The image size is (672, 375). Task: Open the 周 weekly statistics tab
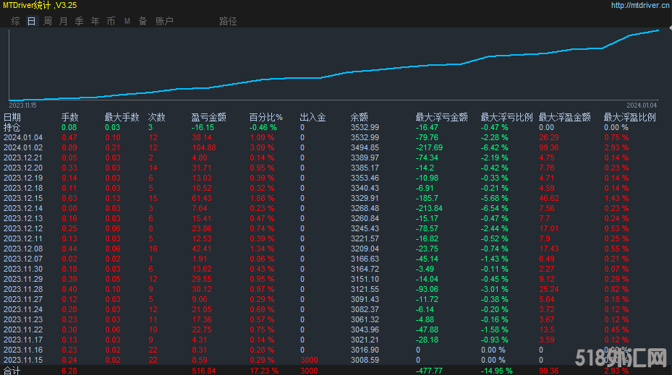(x=47, y=21)
